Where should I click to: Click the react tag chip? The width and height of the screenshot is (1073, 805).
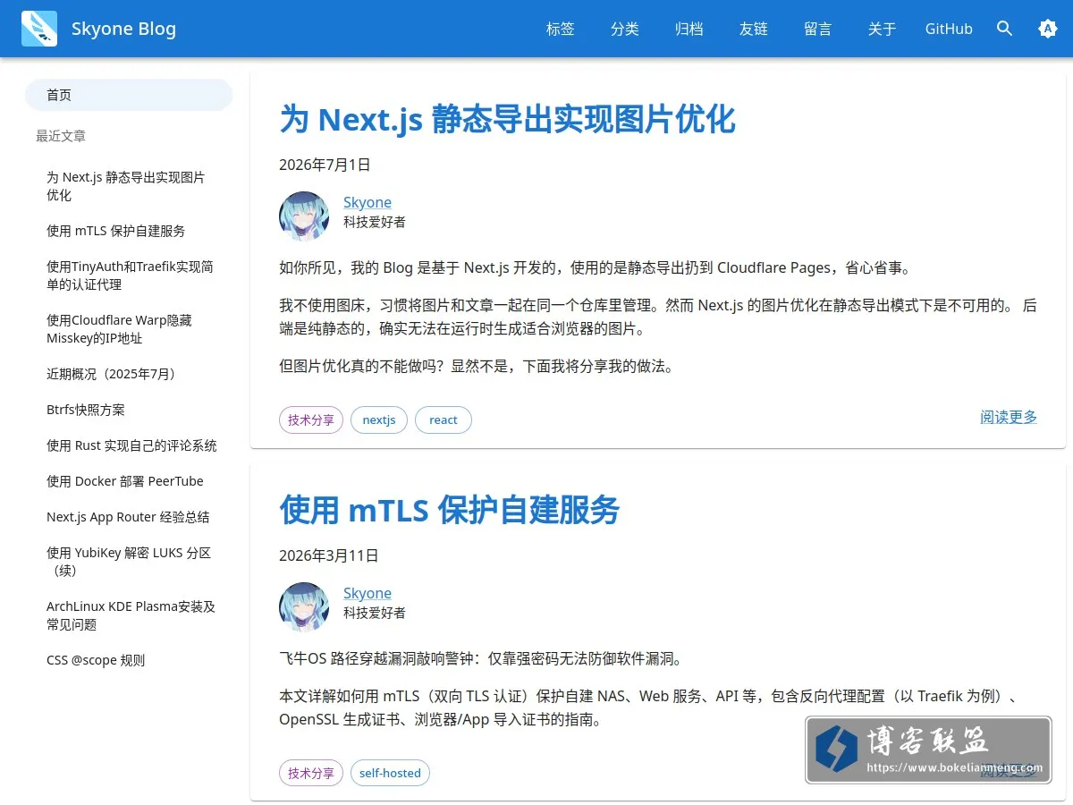(x=444, y=419)
